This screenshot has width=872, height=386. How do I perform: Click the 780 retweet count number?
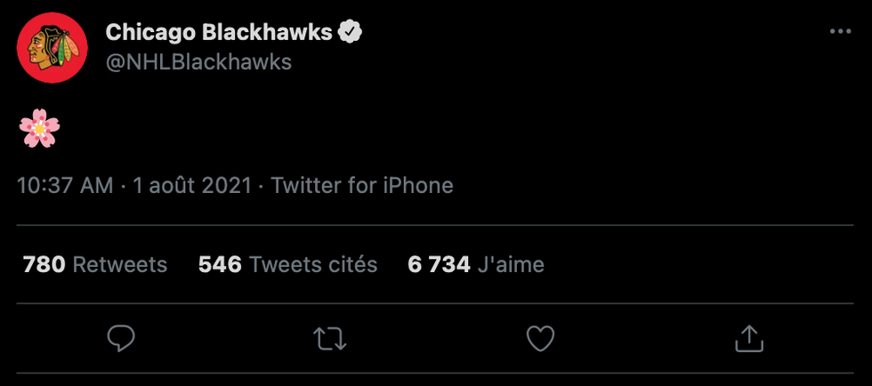pyautogui.click(x=44, y=264)
